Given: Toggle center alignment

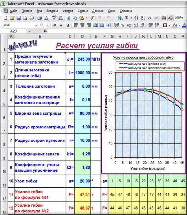Looking at the screenshot, I should [x=82, y=25].
